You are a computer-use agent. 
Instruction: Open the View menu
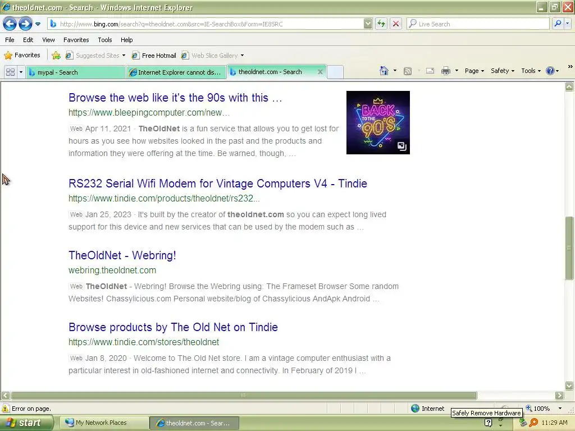pyautogui.click(x=48, y=40)
